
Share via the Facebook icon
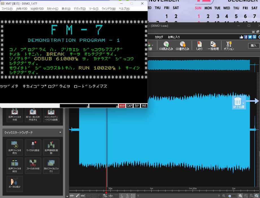coord(246,37)
